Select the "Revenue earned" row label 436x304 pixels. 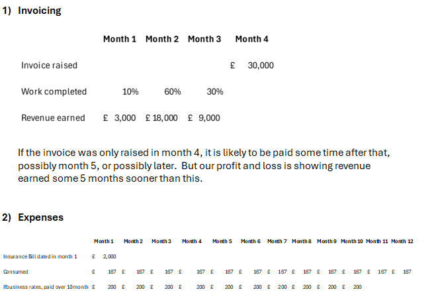click(x=53, y=118)
